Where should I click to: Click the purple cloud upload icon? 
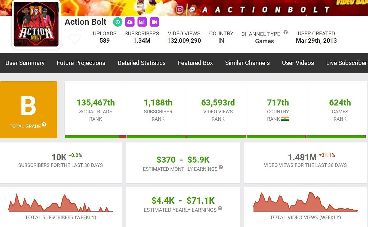coord(130,22)
